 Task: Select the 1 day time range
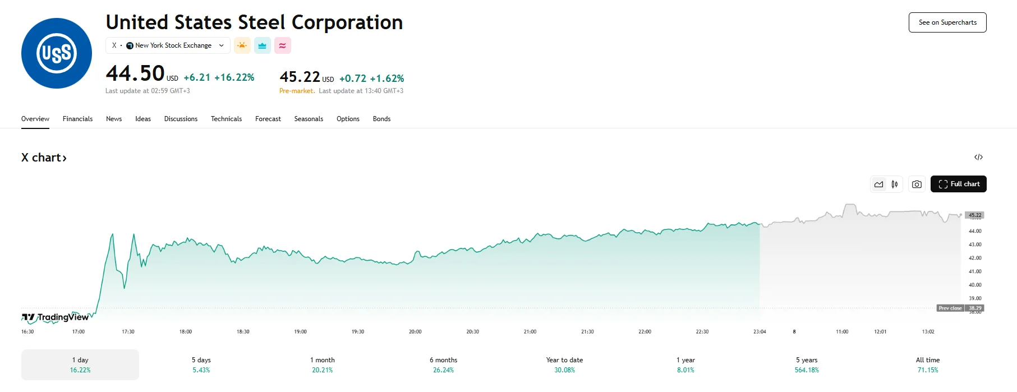point(80,365)
